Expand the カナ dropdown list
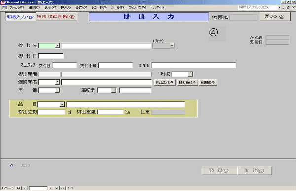Image resolution: width=296 pixels, height=191 pixels. [172, 46]
